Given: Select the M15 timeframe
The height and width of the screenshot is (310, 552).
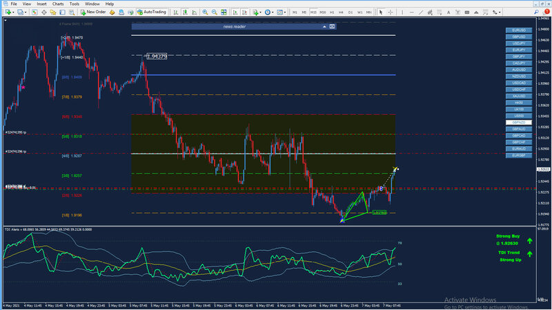Looking at the screenshot, I should point(313,12).
